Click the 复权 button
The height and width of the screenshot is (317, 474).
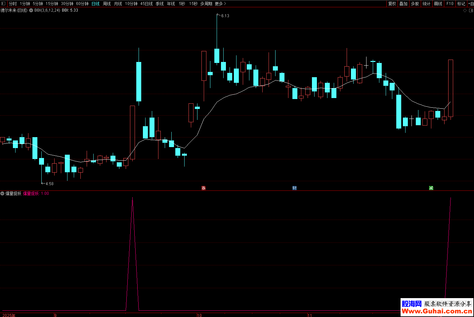point(392,4)
